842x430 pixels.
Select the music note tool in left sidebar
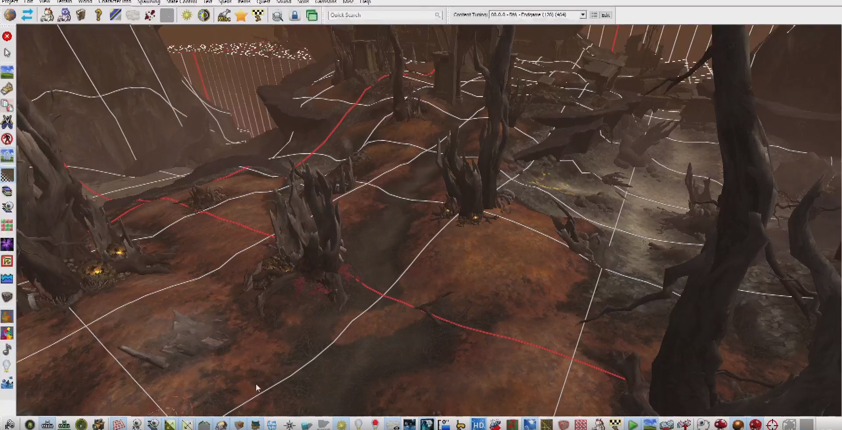[x=7, y=349]
